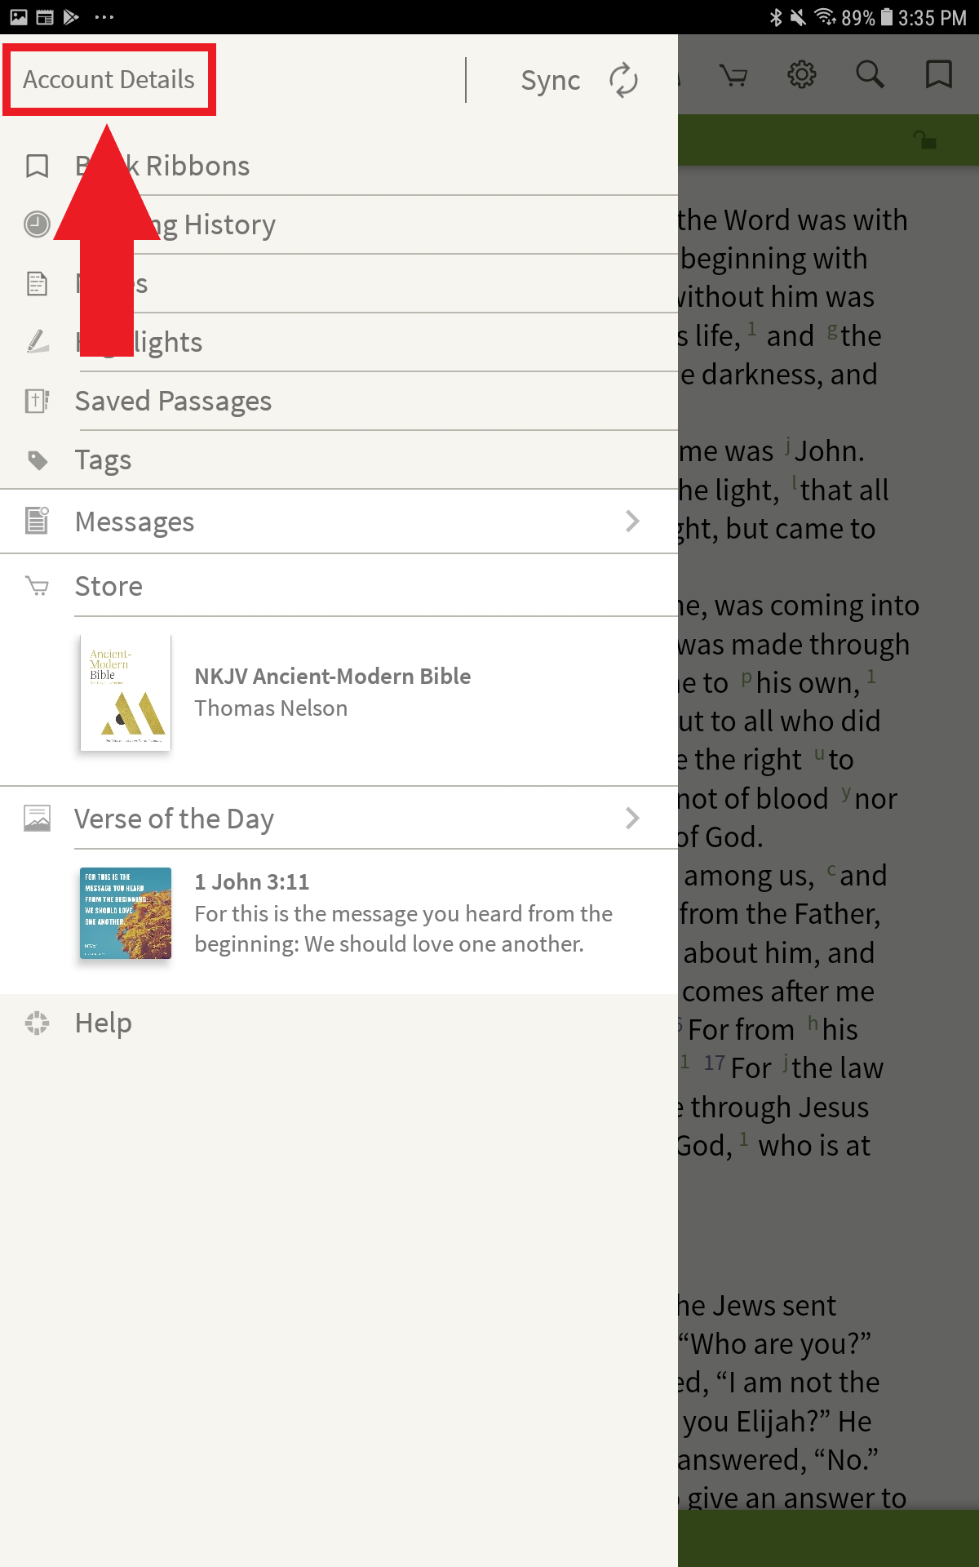Open the Highlights menu item
Screen dimensions: 979x1567
(x=339, y=342)
